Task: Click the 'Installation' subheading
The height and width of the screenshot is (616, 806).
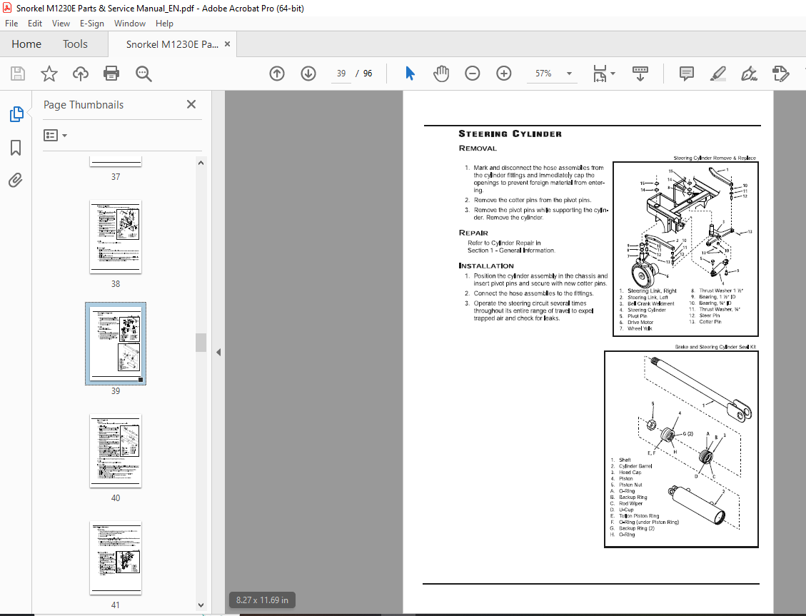Action: [486, 266]
